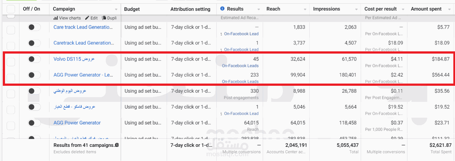Open Amount spent column dropdown arrow

click(x=449, y=9)
